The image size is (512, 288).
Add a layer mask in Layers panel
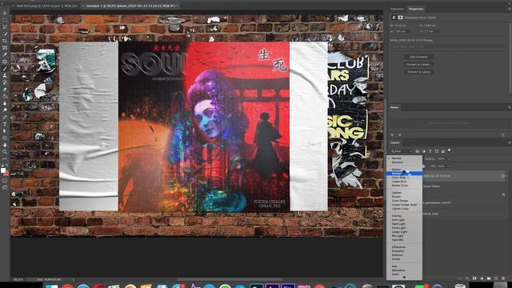(x=474, y=278)
